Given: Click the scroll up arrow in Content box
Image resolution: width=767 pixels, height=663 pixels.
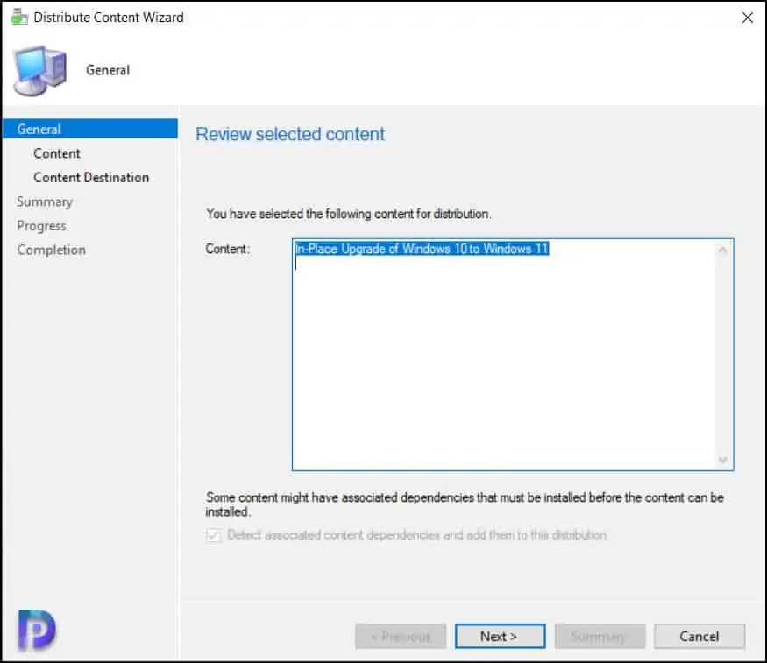Looking at the screenshot, I should (x=722, y=250).
